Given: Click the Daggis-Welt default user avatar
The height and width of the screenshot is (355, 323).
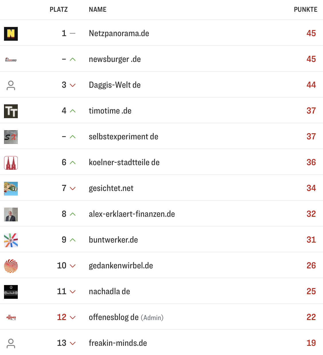Looking at the screenshot, I should [x=11, y=85].
